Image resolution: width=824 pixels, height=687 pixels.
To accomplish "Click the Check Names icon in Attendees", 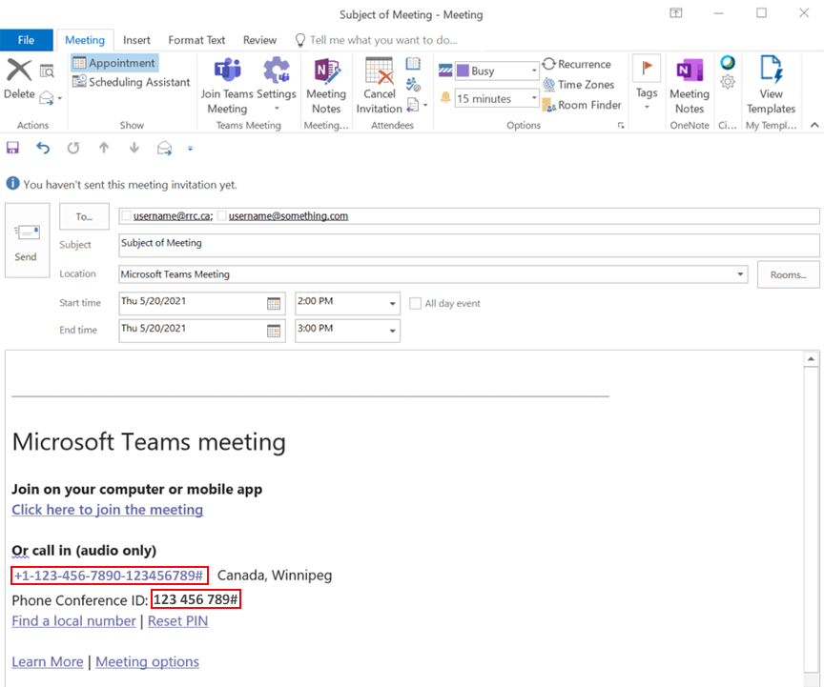I will (413, 84).
